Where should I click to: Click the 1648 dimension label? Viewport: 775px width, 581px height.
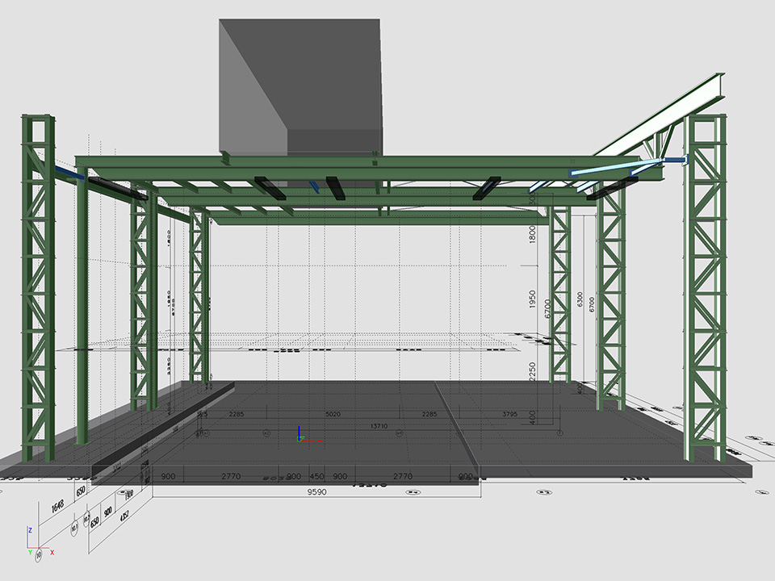point(57,506)
